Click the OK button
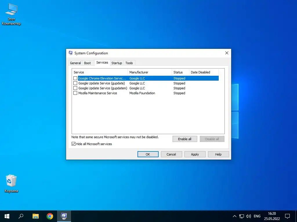 click(148, 154)
